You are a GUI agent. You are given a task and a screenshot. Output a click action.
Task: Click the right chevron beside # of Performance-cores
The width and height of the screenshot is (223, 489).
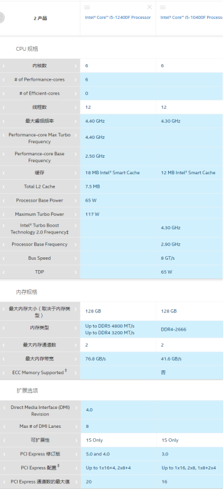pos(76,79)
